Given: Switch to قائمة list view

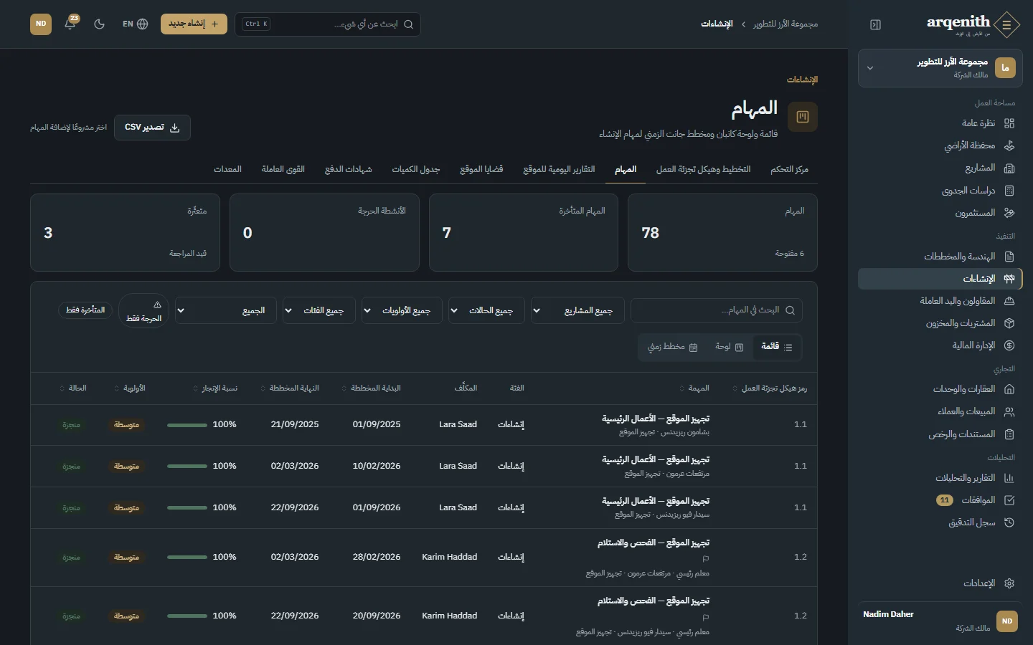Looking at the screenshot, I should tap(777, 347).
